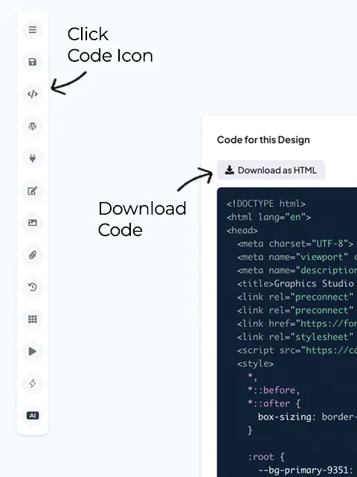Click the save floppy disk icon
Screen dimensions: 357x477
[x=33, y=62]
